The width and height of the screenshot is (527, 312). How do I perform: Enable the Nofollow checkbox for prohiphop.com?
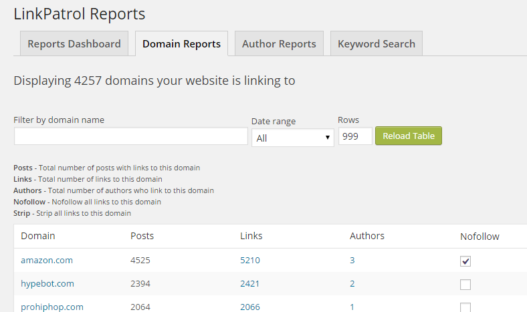click(465, 307)
